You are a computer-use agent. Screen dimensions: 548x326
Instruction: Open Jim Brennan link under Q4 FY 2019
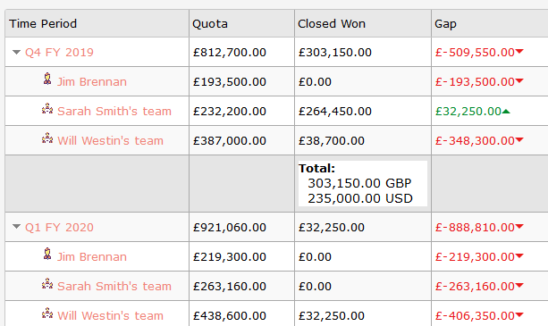pyautogui.click(x=92, y=81)
